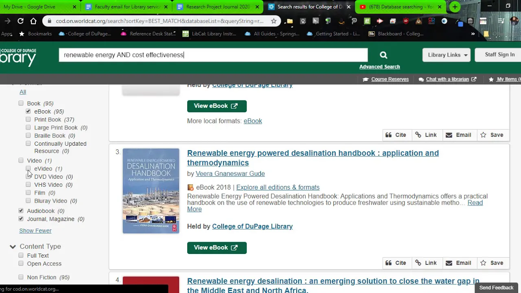
Task: Collapse the Content Type section
Action: tap(13, 247)
